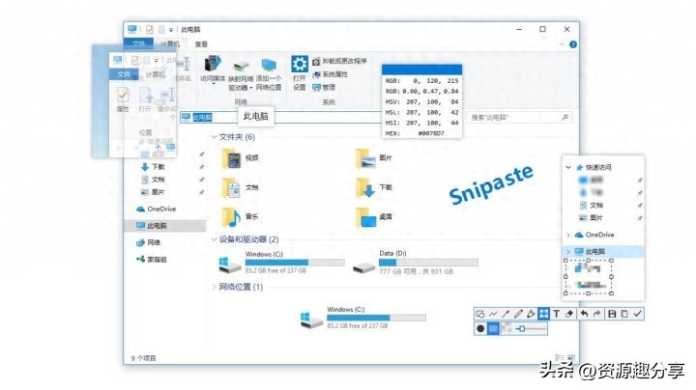696x390 pixels.
Task: Click 卸载或更改程序 in the ribbon
Action: pos(340,61)
